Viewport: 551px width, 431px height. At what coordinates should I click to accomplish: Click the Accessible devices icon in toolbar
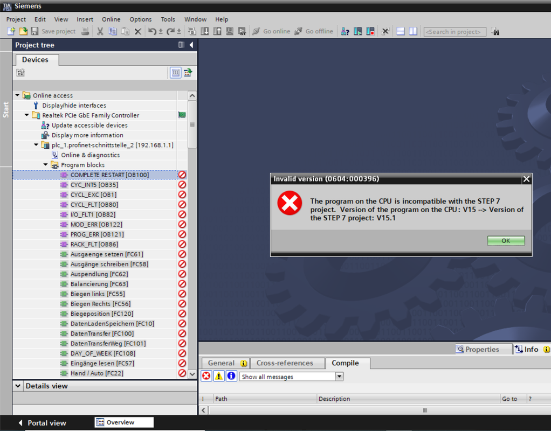coord(345,31)
